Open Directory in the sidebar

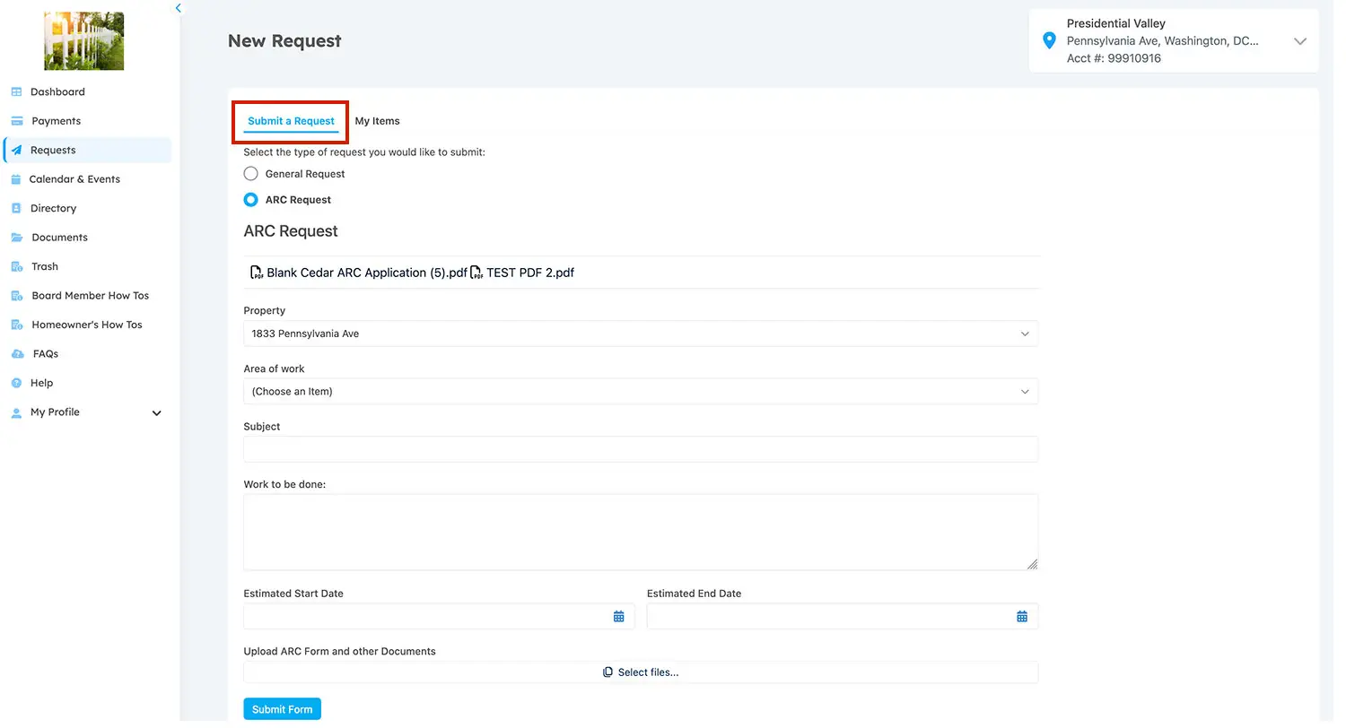click(x=54, y=210)
